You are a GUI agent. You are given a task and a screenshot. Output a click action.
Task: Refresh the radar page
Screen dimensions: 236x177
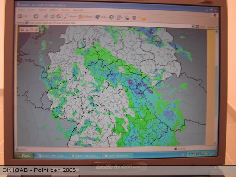point(52,16)
